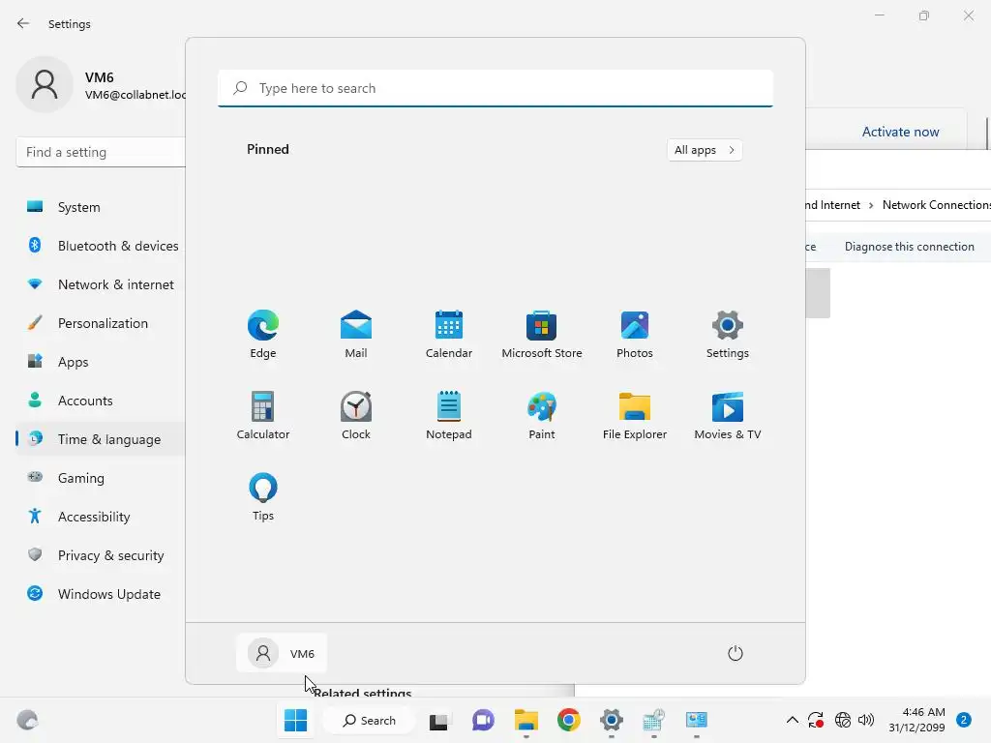Open the widgets icon on taskbar

click(x=27, y=720)
